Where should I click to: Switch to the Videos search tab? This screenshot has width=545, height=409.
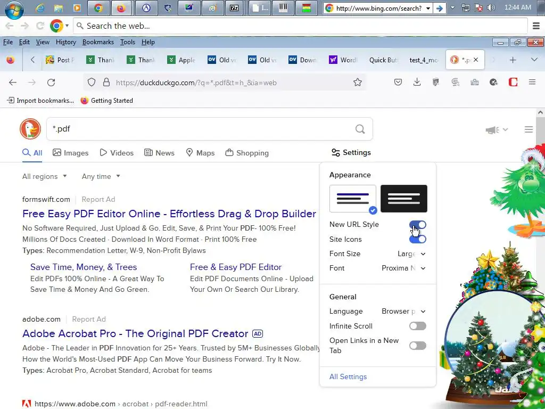[117, 153]
